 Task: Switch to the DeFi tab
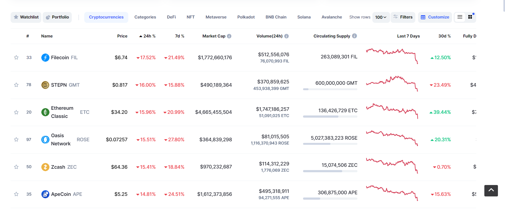[x=171, y=17]
